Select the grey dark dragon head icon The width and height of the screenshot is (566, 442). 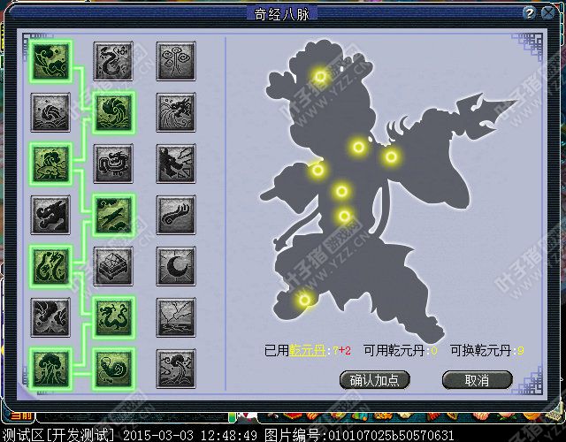50,215
